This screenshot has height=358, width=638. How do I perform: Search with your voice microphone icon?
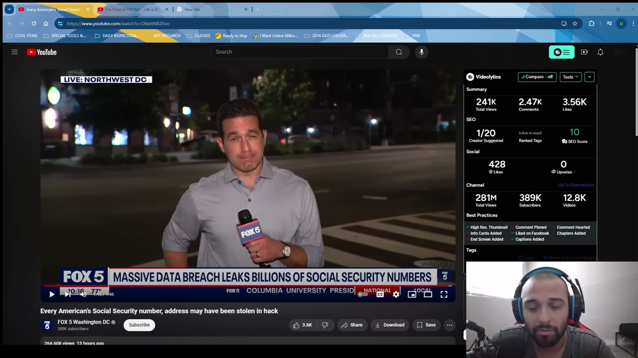[421, 52]
